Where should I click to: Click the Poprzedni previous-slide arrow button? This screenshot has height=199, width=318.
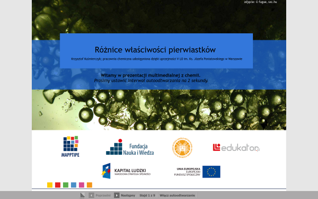click(91, 196)
